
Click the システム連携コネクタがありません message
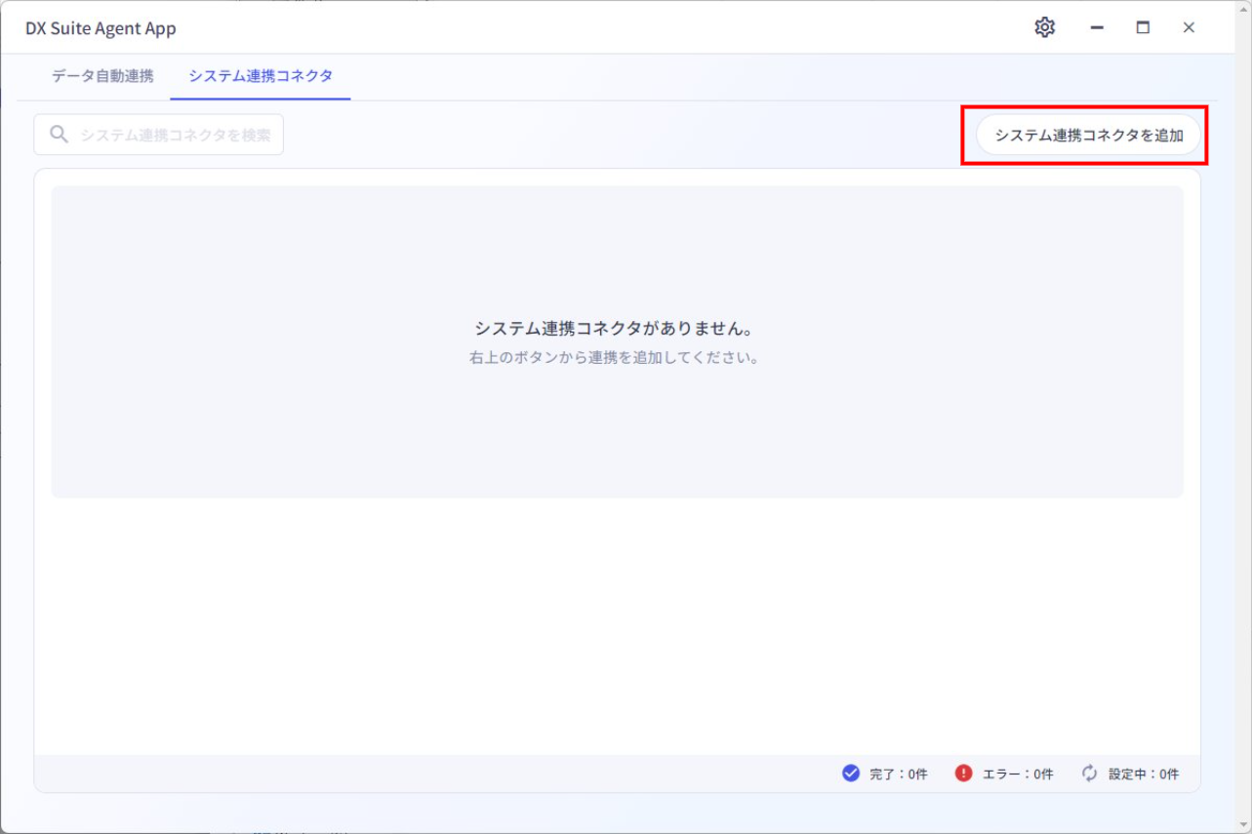[614, 328]
